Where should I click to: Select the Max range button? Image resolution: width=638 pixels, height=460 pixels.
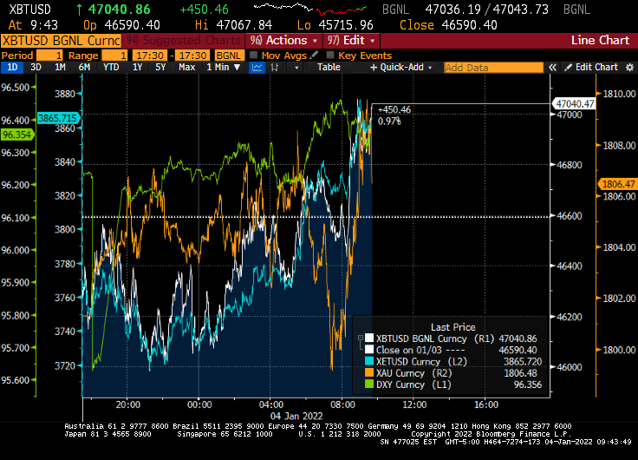(186, 68)
